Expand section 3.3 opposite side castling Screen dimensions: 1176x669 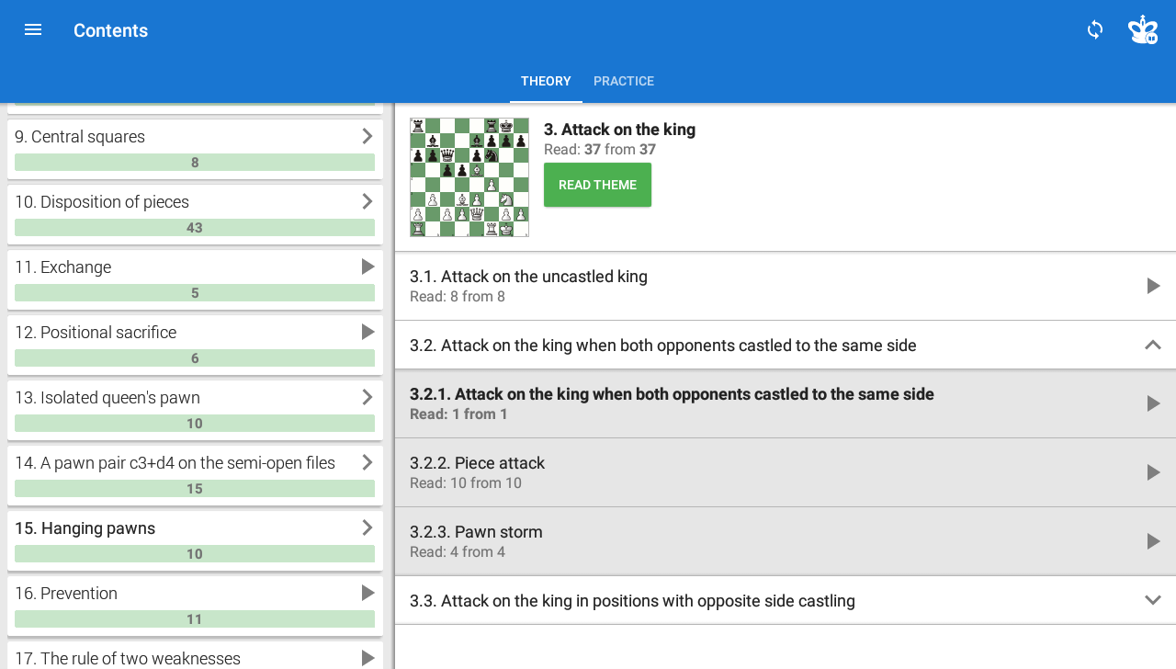(x=1153, y=600)
